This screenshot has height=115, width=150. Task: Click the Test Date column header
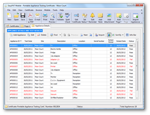click(28, 41)
